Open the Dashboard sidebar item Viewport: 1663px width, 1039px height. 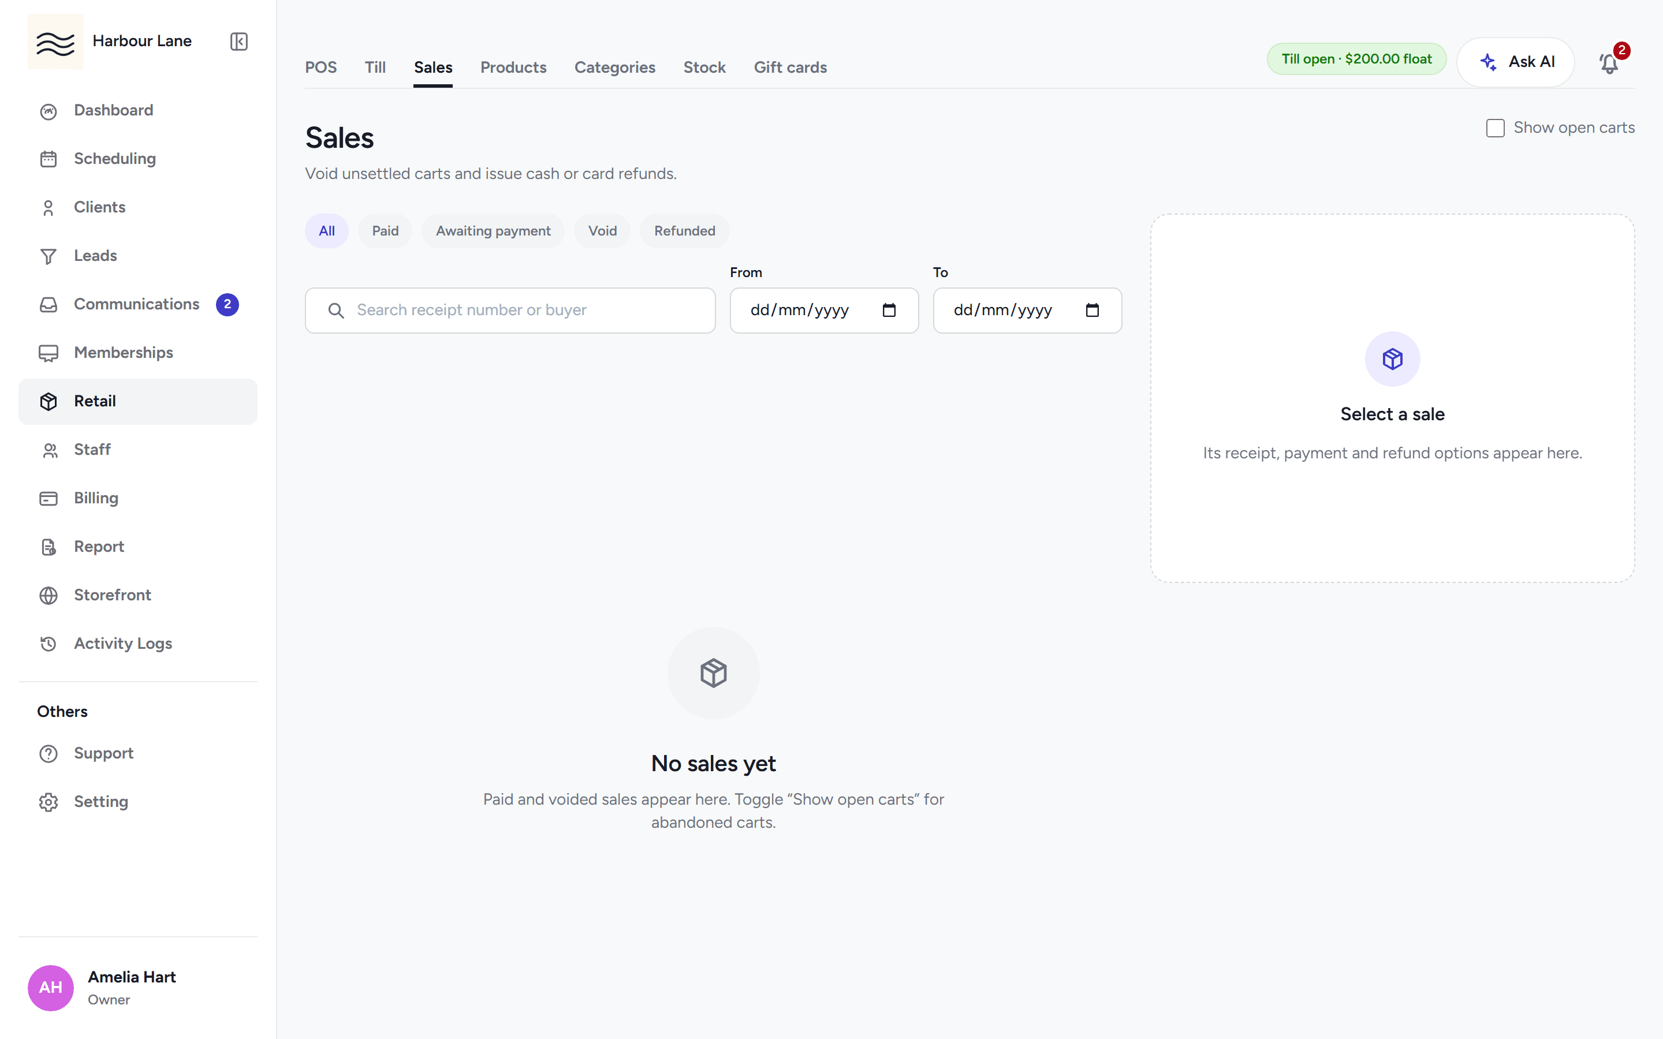click(x=137, y=111)
